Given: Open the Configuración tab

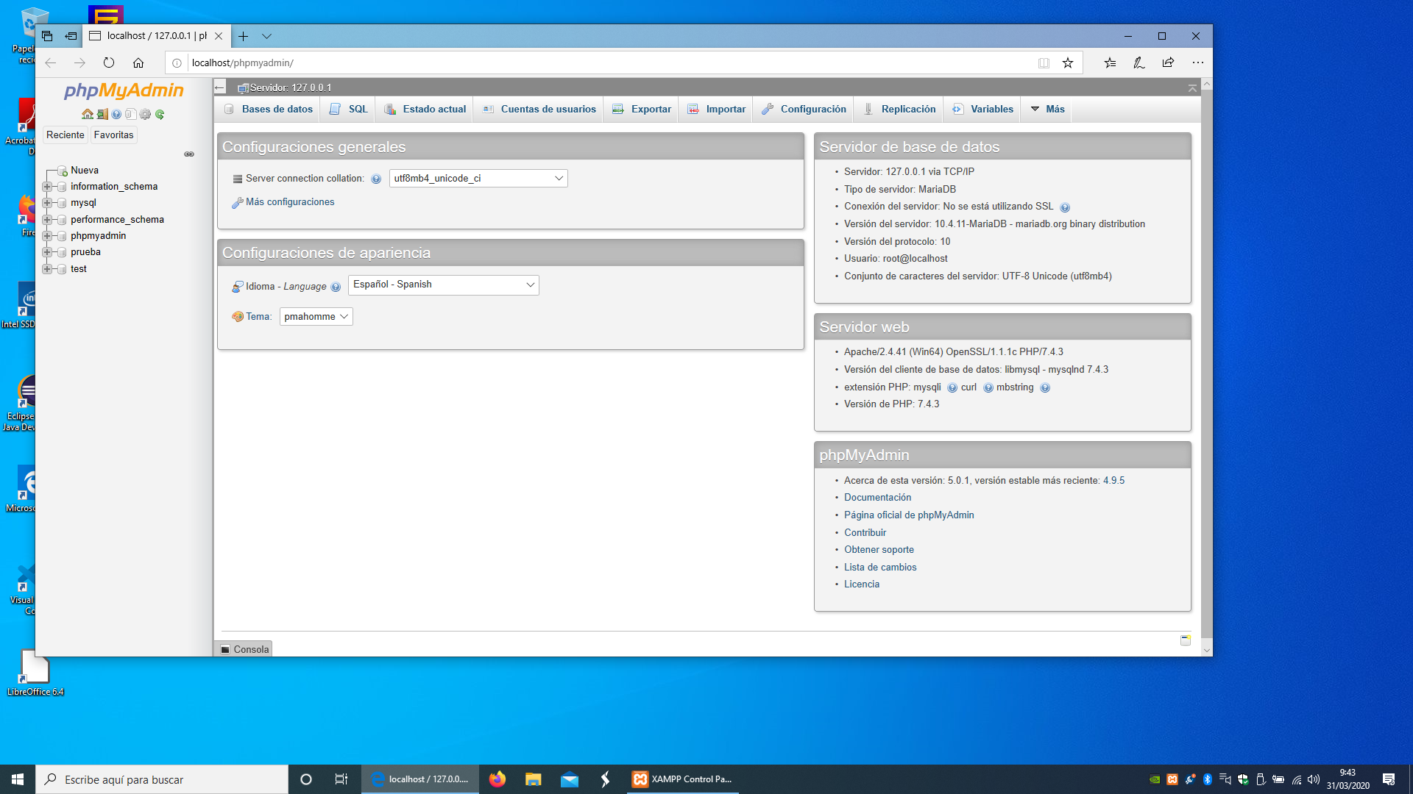Looking at the screenshot, I should coord(804,110).
